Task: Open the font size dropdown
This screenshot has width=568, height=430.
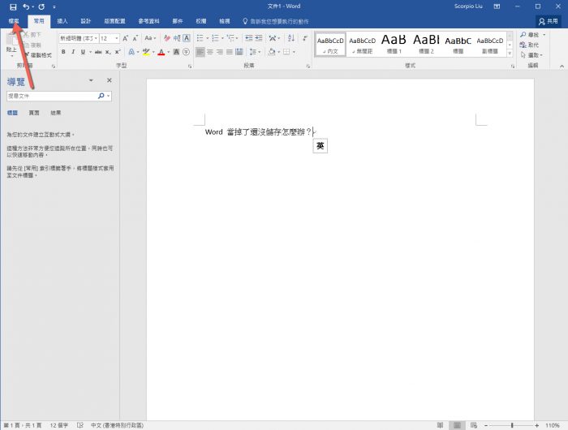Action: (117, 38)
